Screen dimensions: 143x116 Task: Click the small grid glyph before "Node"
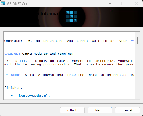tap(6, 75)
